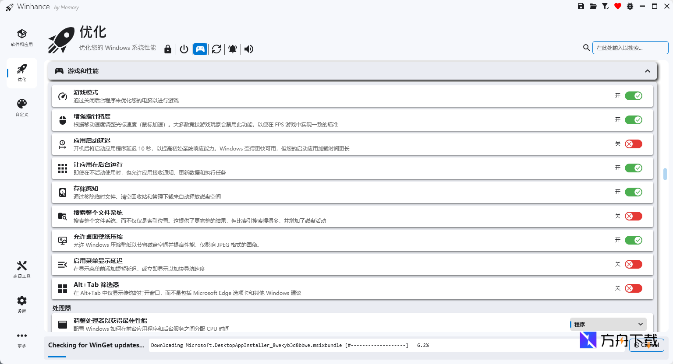Screen dimensions: 673x364
Task: Turn off the 游戏模式 toggle
Action: [633, 96]
